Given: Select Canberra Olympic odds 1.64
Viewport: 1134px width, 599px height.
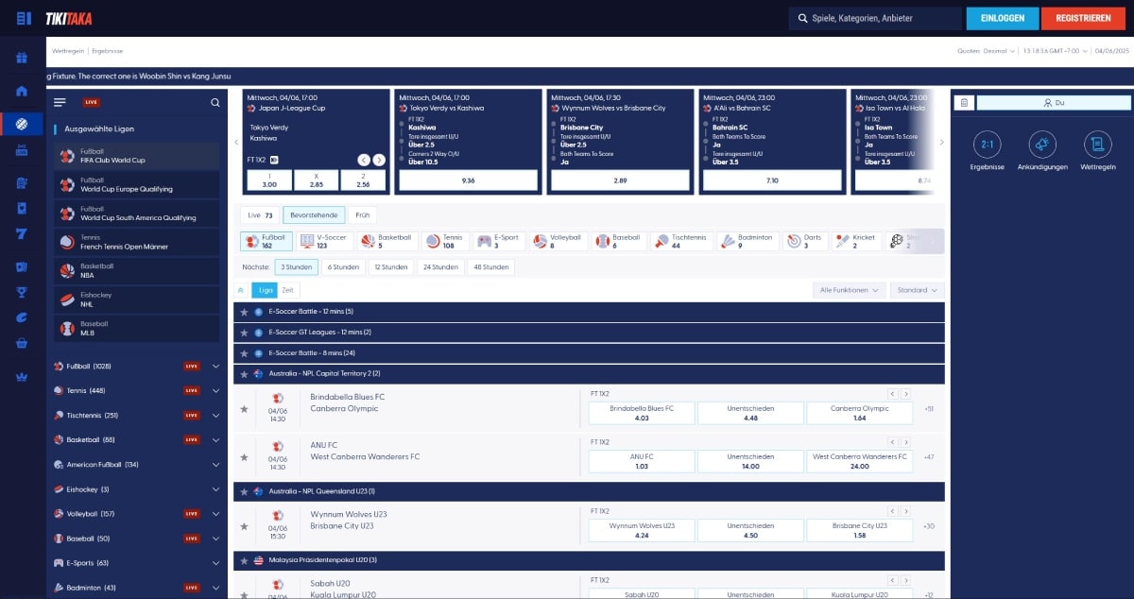Looking at the screenshot, I should [859, 413].
